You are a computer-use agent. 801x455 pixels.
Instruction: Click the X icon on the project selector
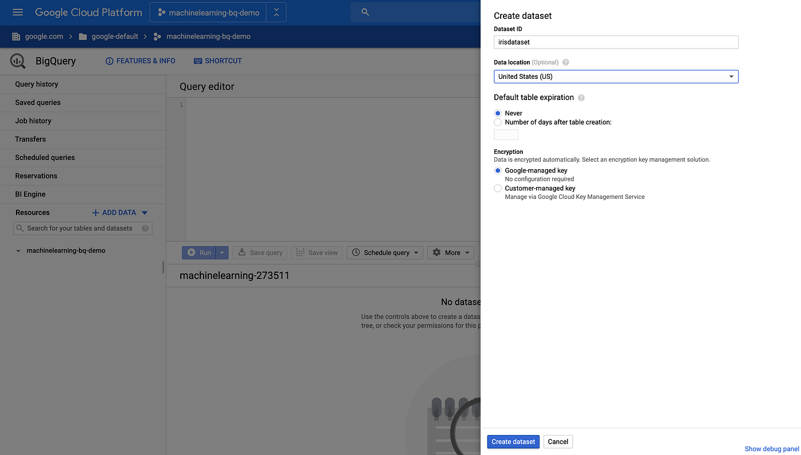(276, 11)
